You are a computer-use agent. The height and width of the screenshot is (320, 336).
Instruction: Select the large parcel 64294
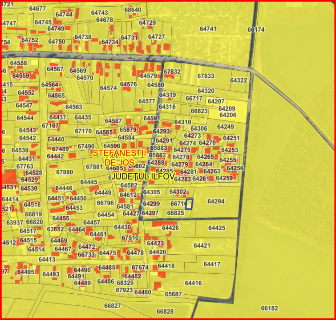216,201
